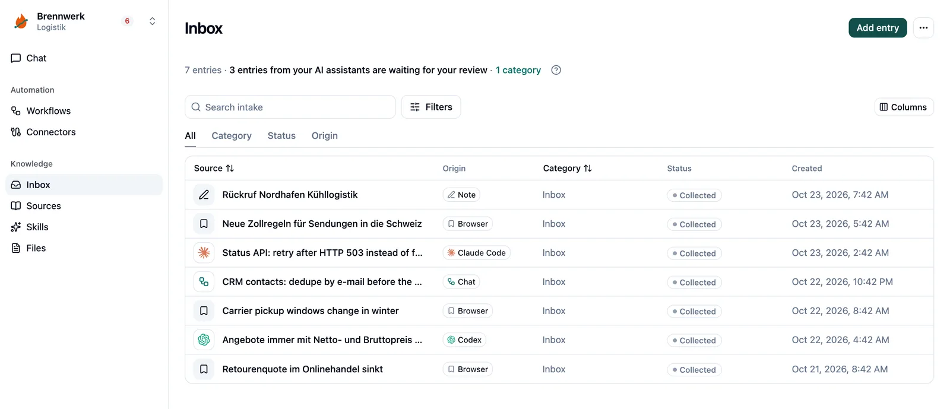Click bookmark icon for Neue Zollregeln row
Screen dimensions: 950x409
204,224
